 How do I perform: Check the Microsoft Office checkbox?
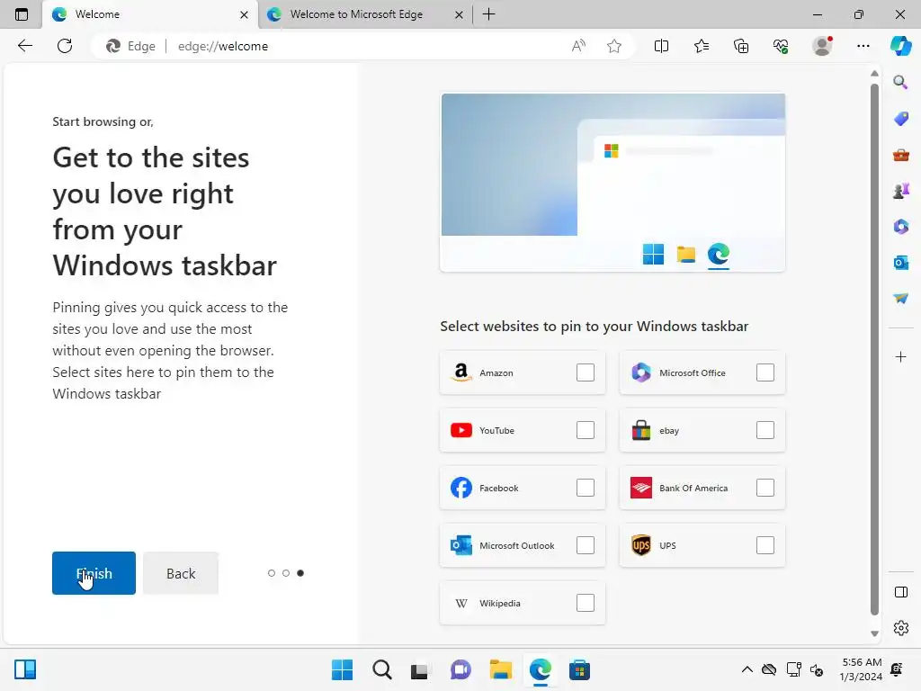765,372
